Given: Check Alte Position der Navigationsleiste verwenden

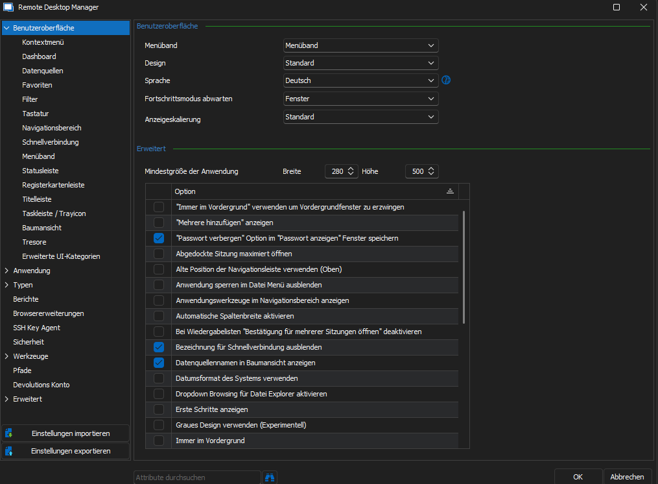Looking at the screenshot, I should 159,269.
